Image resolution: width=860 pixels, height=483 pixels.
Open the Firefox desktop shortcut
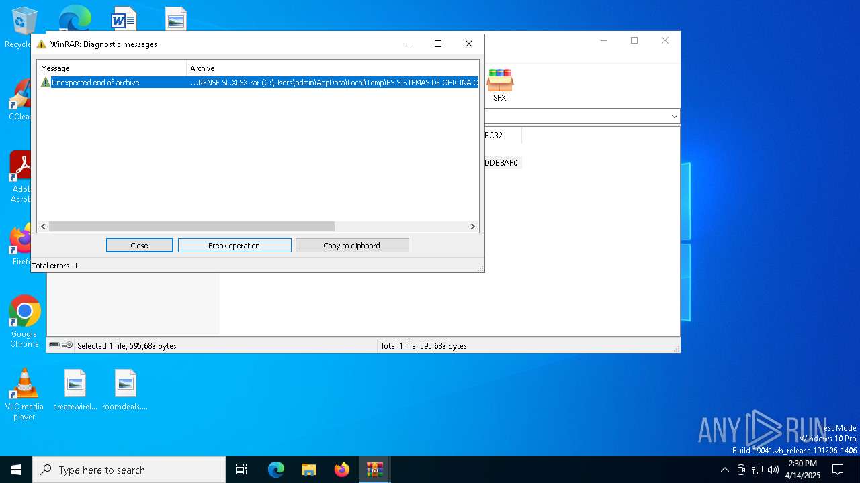[x=20, y=245]
